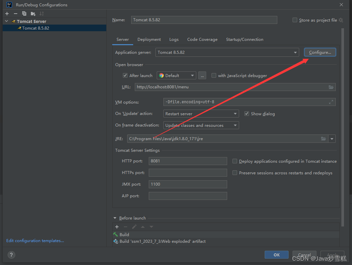Click the Build hammer icon in task list

coord(116,234)
